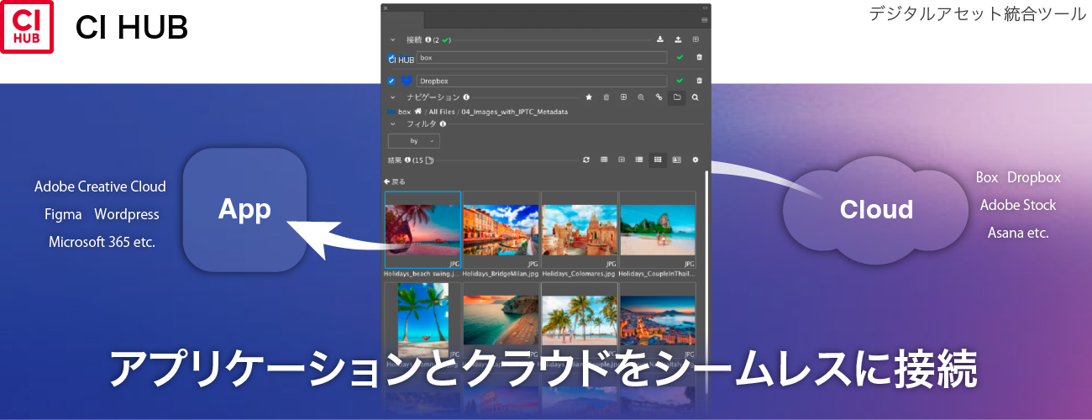Click the import/download icon in the 接続 row
The width and height of the screenshot is (1092, 420).
tap(659, 39)
